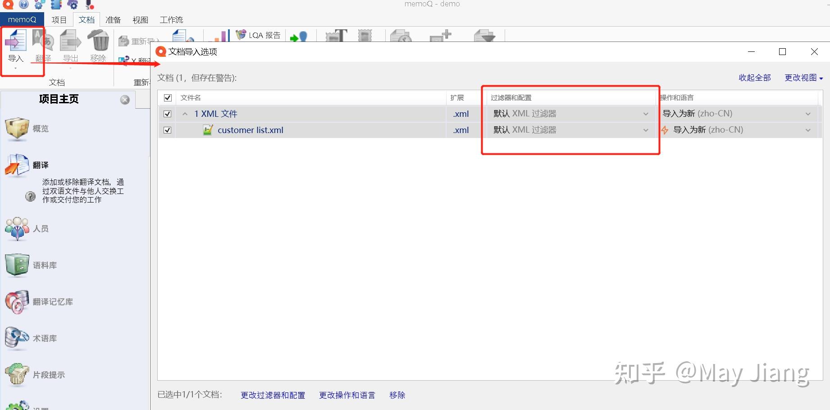The height and width of the screenshot is (410, 830).
Task: Click the customer list.xml file icon
Action: click(208, 130)
